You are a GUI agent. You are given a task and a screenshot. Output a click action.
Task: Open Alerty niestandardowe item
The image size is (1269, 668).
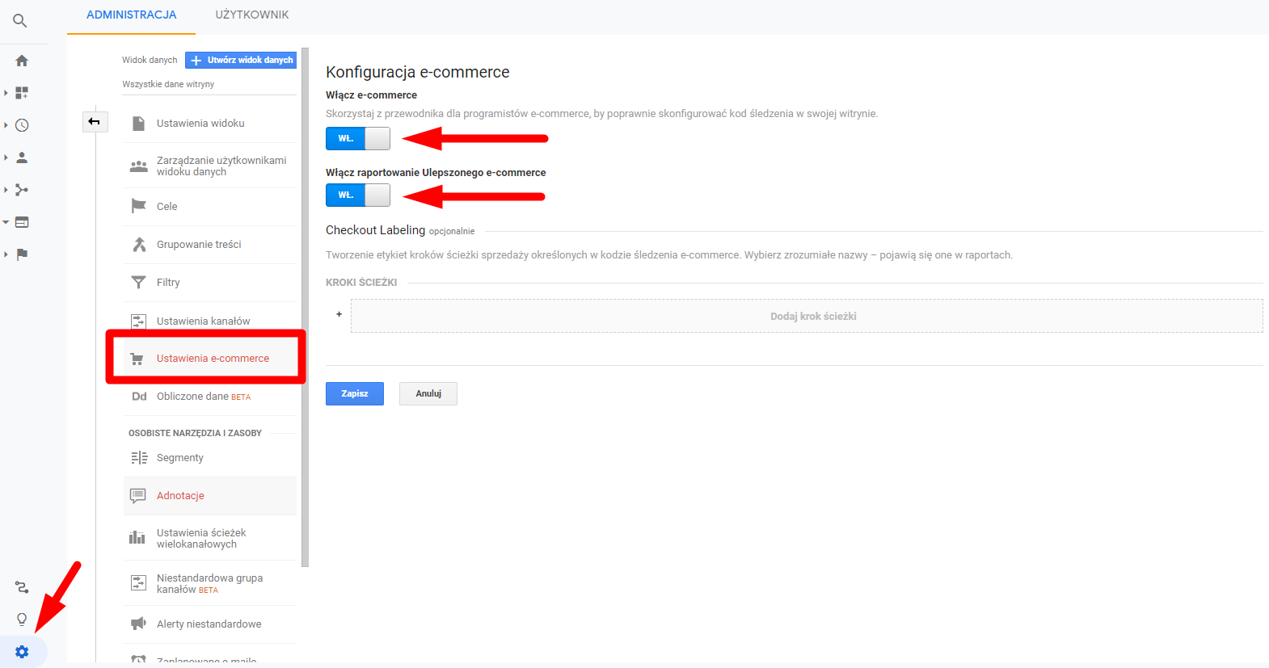point(210,624)
